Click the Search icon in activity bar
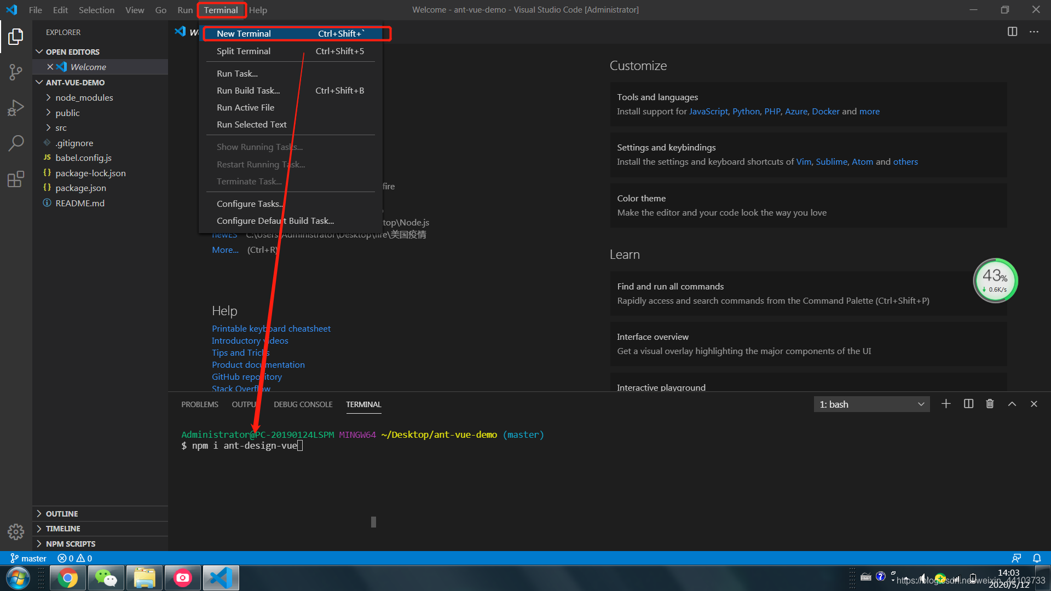The image size is (1051, 591). 16,141
